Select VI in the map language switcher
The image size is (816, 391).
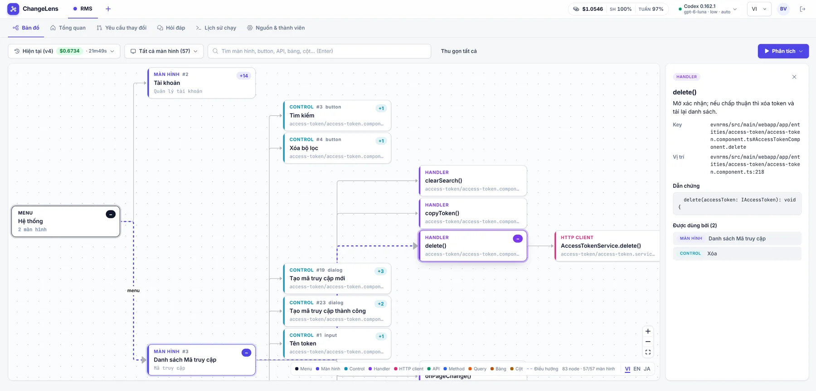627,369
